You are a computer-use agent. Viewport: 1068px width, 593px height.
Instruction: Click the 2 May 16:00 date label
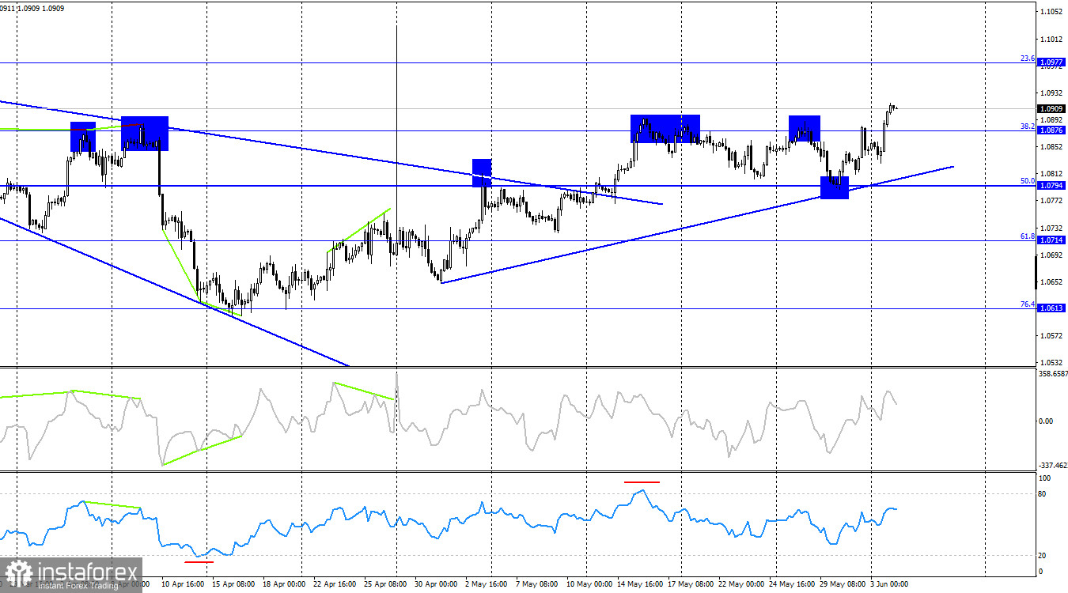pyautogui.click(x=487, y=585)
